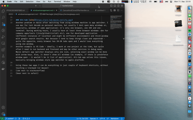Open the Explorer view in activity bar
193x120 pixels.
[3, 11]
